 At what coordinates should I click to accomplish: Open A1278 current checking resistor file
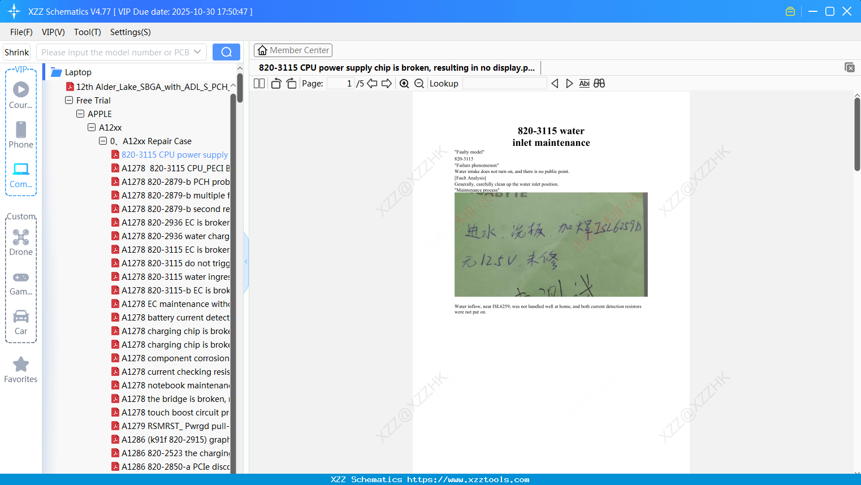(x=170, y=371)
